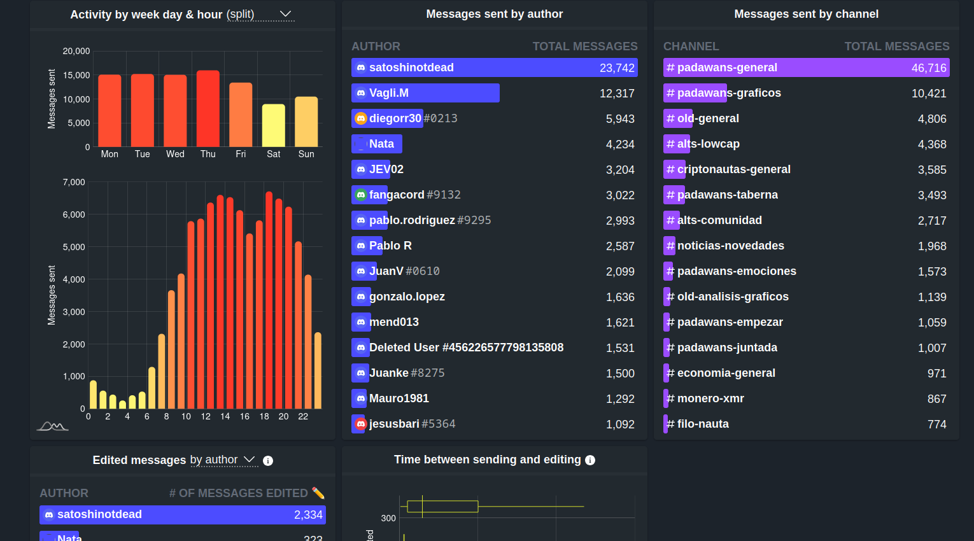This screenshot has width=974, height=541.
Task: Toggle the area chart icon below hourly chart
Action: click(x=52, y=426)
